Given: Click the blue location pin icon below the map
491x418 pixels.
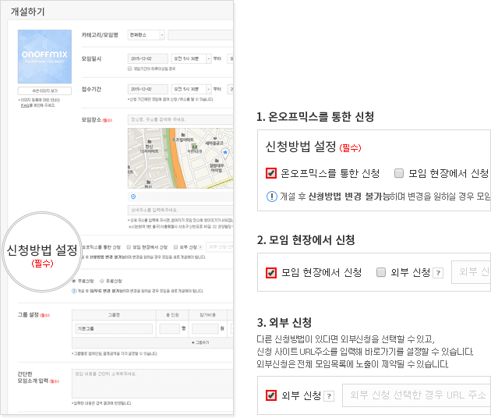Looking at the screenshot, I should pos(133,197).
